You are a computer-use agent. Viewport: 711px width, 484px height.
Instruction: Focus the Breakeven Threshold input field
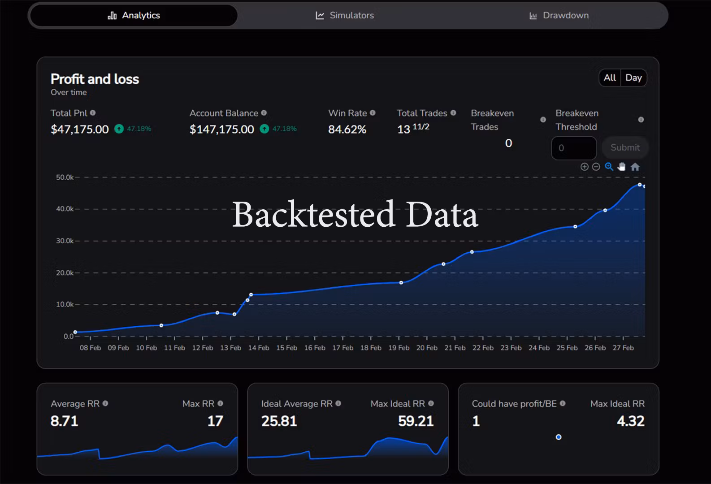click(574, 148)
